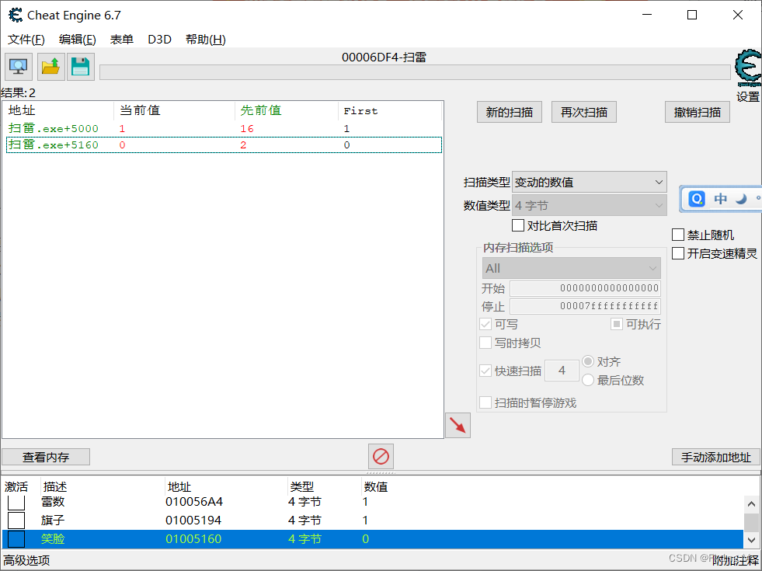Open the 数值类型 dropdown
Image resolution: width=762 pixels, height=571 pixels.
tap(655, 204)
